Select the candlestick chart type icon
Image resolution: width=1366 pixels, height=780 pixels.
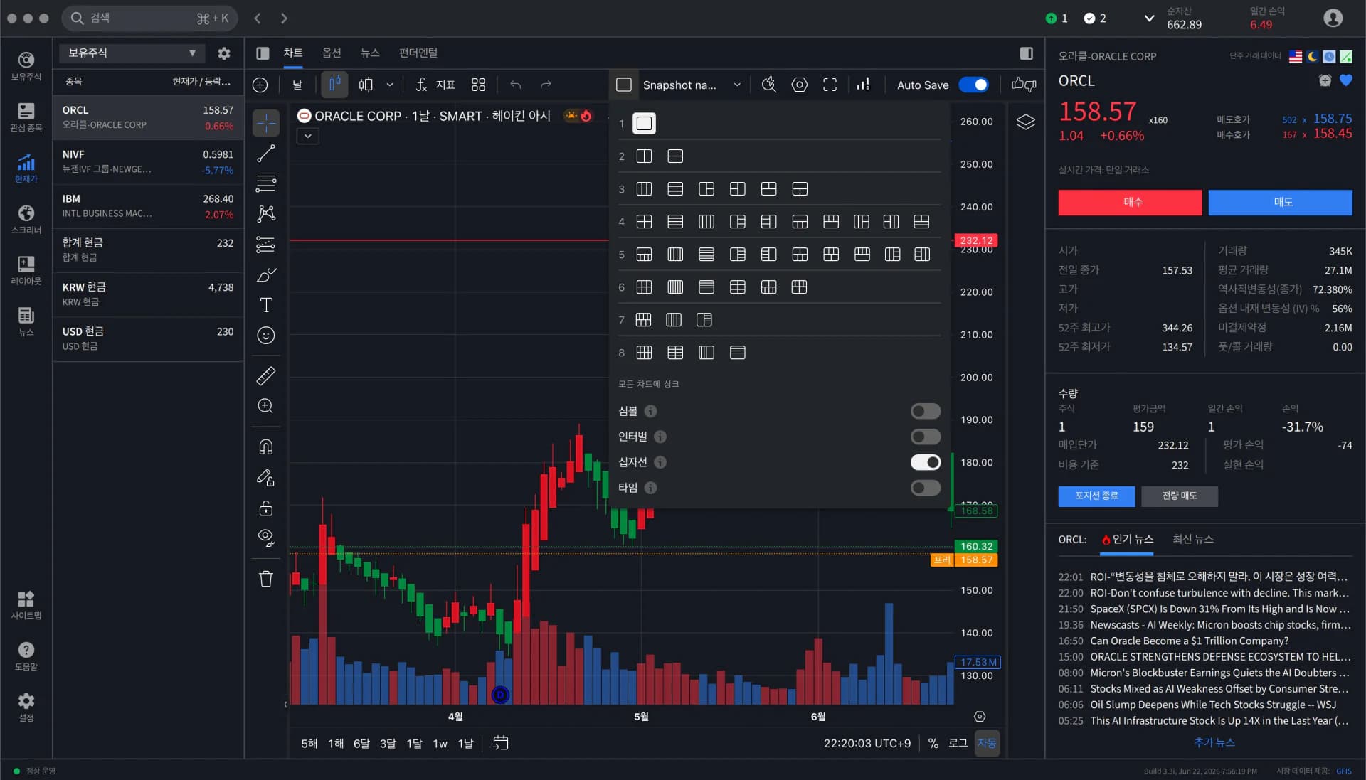pos(334,85)
